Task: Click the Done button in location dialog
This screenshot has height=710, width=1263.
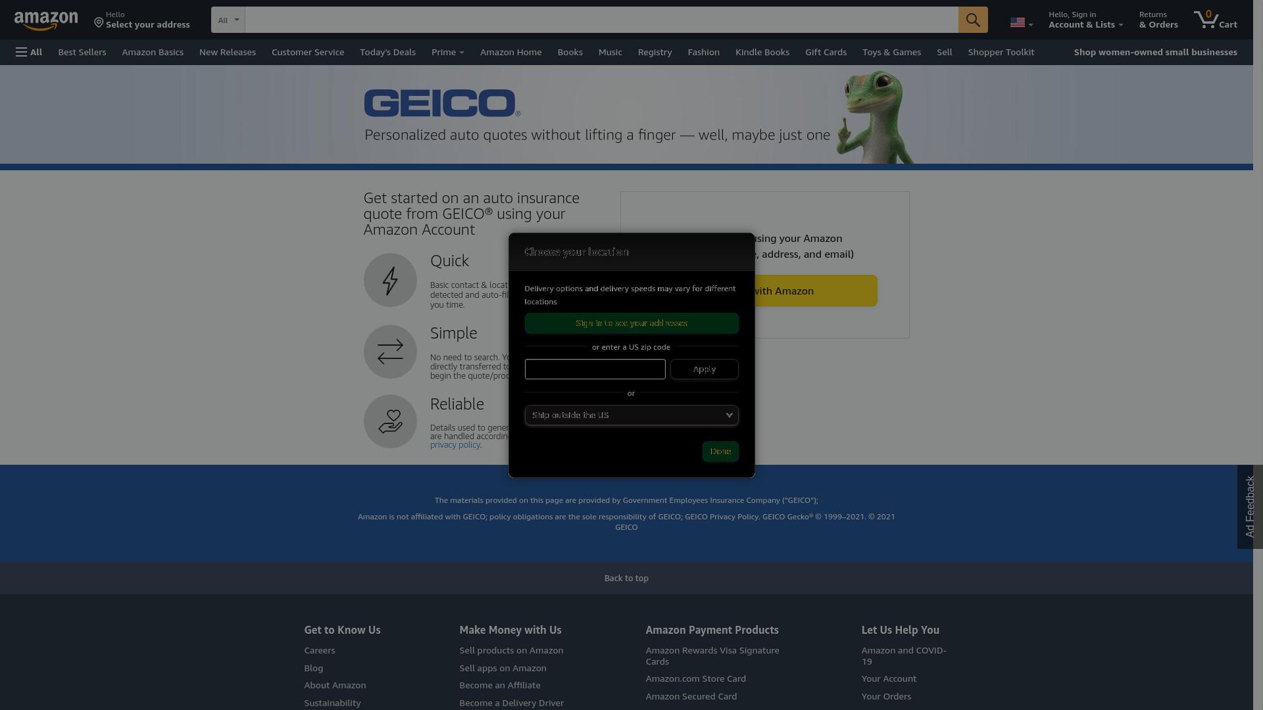Action: click(720, 452)
